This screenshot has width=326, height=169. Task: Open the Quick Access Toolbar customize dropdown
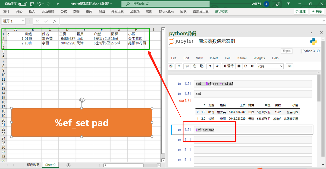[58, 4]
